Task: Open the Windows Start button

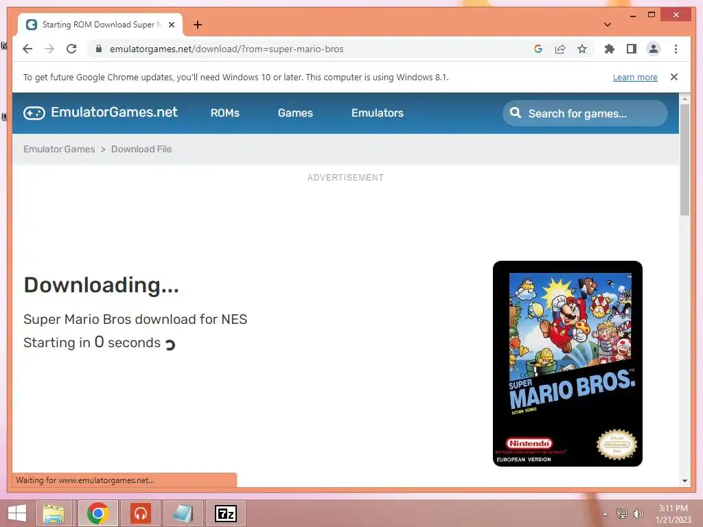Action: [17, 513]
